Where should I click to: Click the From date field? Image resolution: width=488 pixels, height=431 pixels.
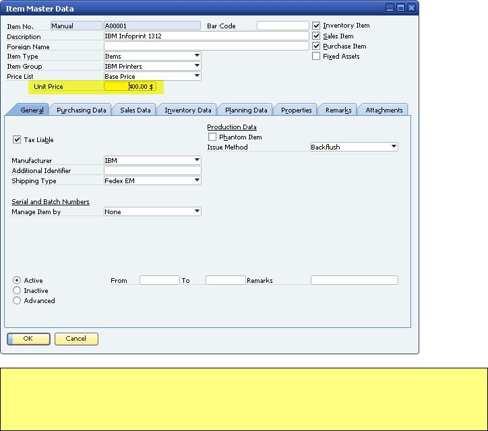pyautogui.click(x=160, y=280)
